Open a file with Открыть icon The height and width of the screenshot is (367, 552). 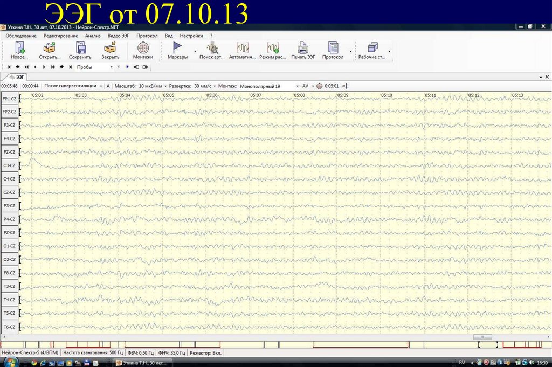(x=50, y=50)
